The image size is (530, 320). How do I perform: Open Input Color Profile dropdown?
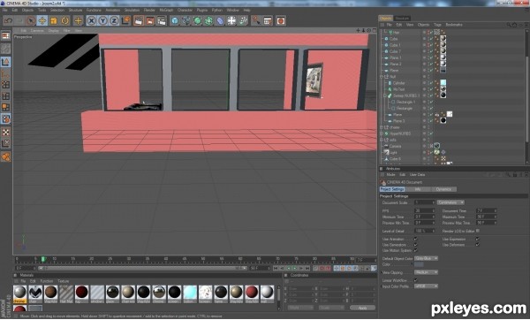point(427,286)
